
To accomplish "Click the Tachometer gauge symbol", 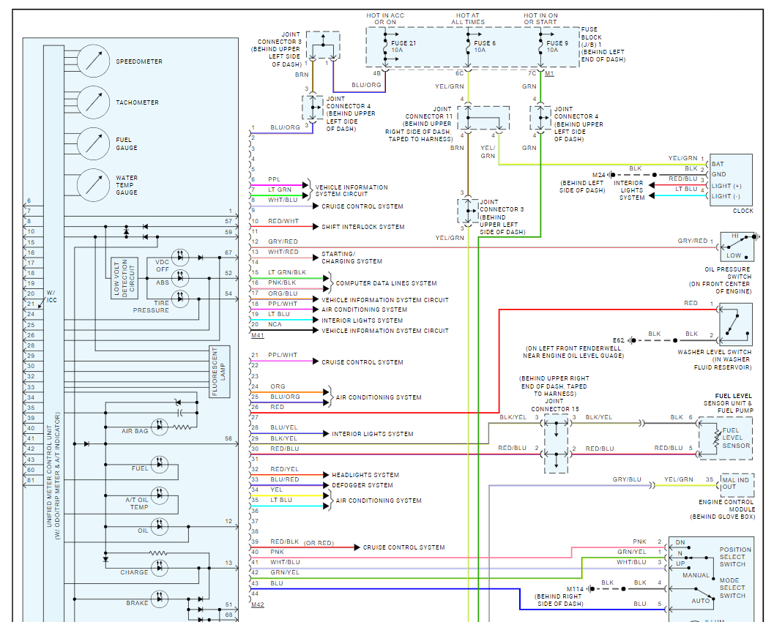I will click(93, 102).
